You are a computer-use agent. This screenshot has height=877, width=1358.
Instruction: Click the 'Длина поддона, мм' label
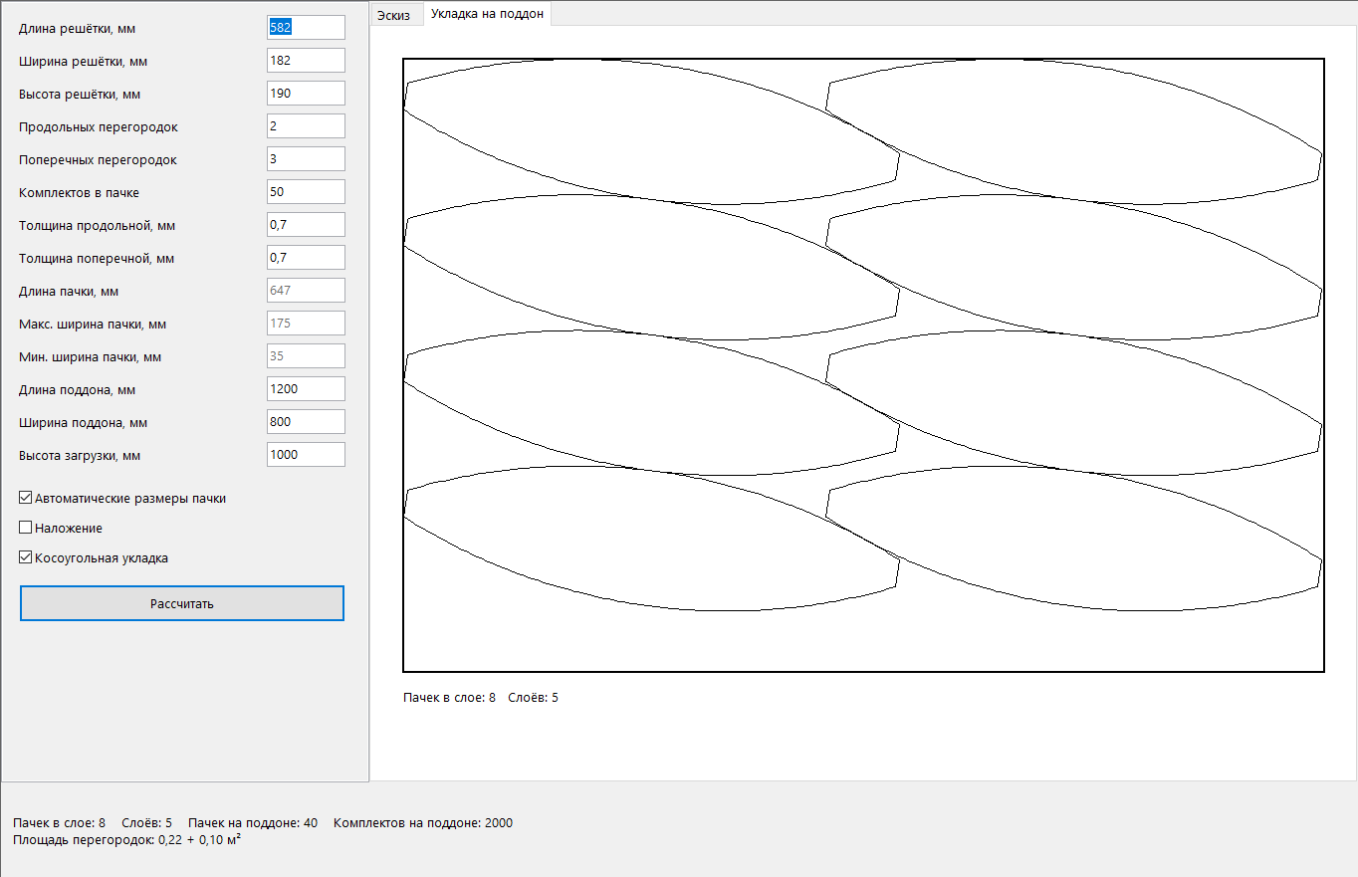click(x=77, y=390)
